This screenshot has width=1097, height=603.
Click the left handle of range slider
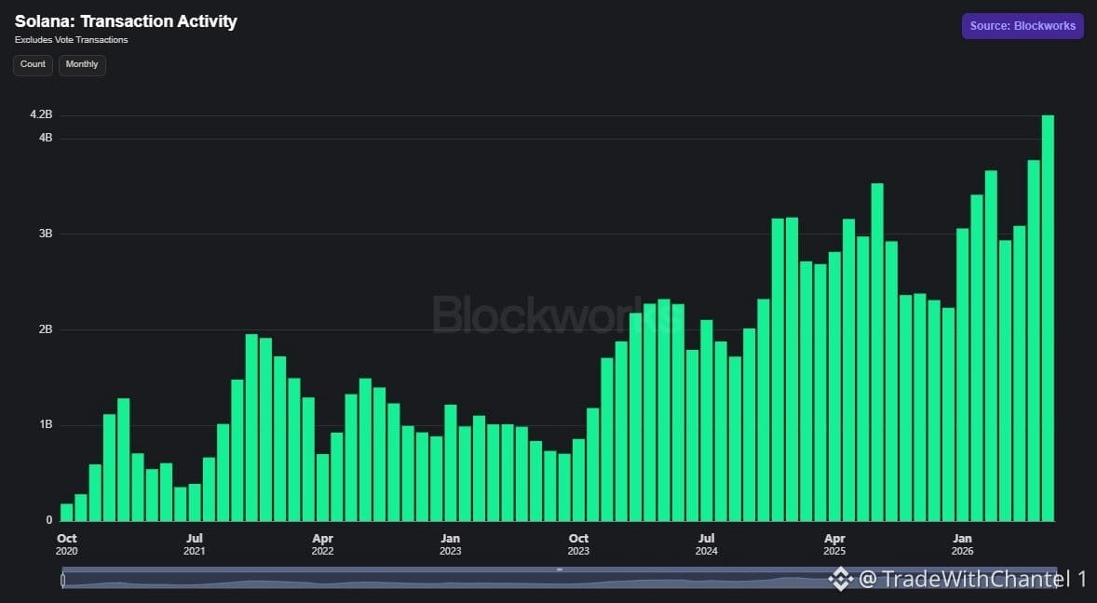[x=63, y=579]
